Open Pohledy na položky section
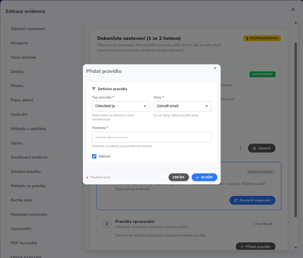Viewport: 303px width, 258px height. pos(28,186)
